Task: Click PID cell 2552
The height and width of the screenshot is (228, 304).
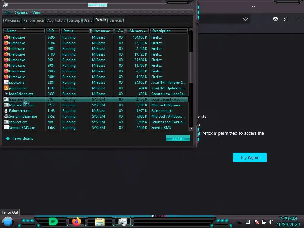Action: pos(51,116)
